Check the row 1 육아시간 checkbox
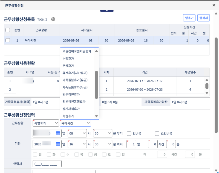Image resolution: width=219 pixels, height=173 pixels. tap(8, 40)
